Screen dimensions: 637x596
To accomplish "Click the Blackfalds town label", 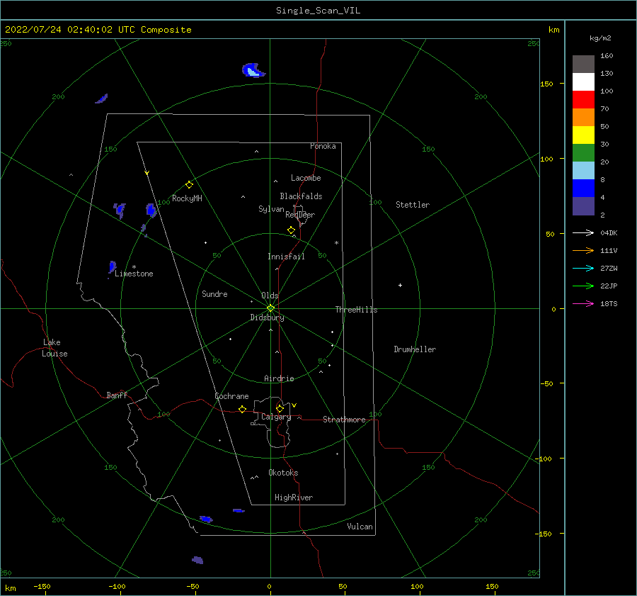I will click(301, 196).
